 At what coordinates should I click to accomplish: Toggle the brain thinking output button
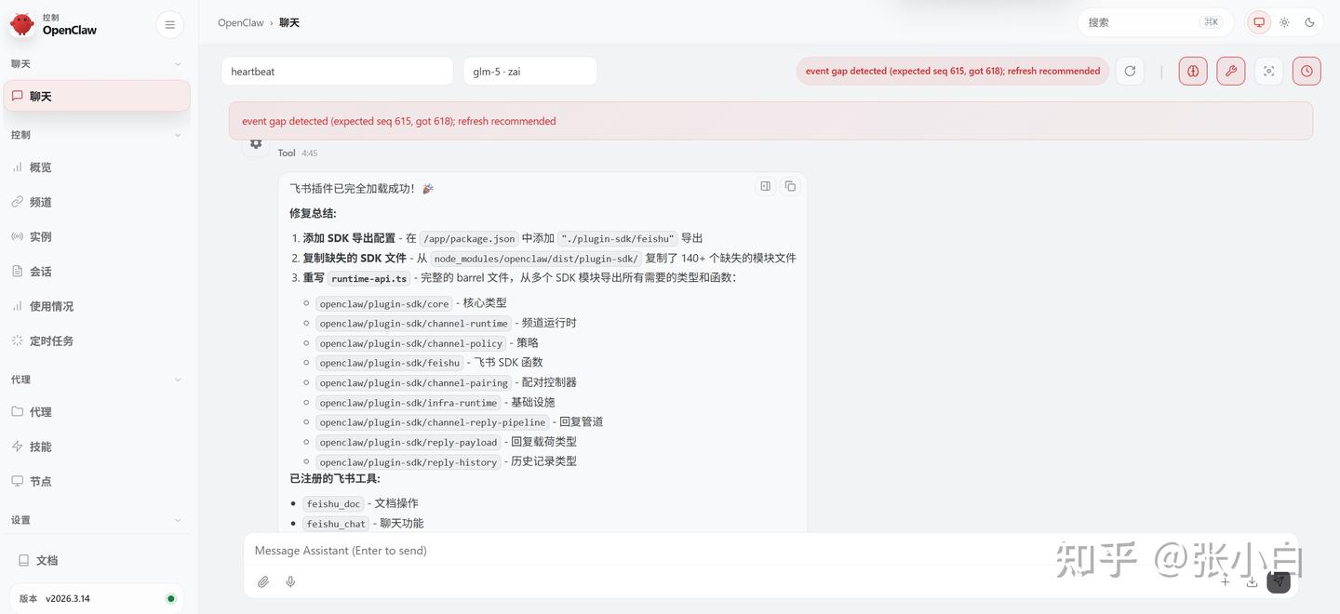click(1193, 71)
